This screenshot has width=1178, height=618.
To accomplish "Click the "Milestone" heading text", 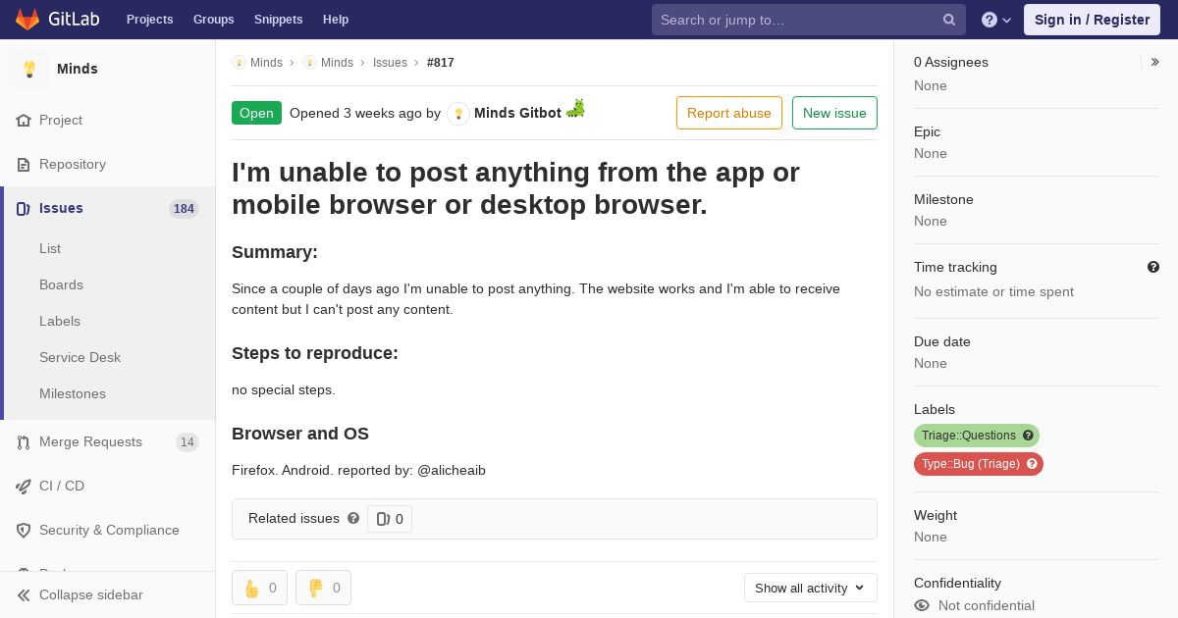I will pyautogui.click(x=943, y=199).
